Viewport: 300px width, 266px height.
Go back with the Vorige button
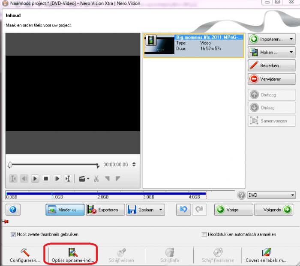tap(234, 210)
